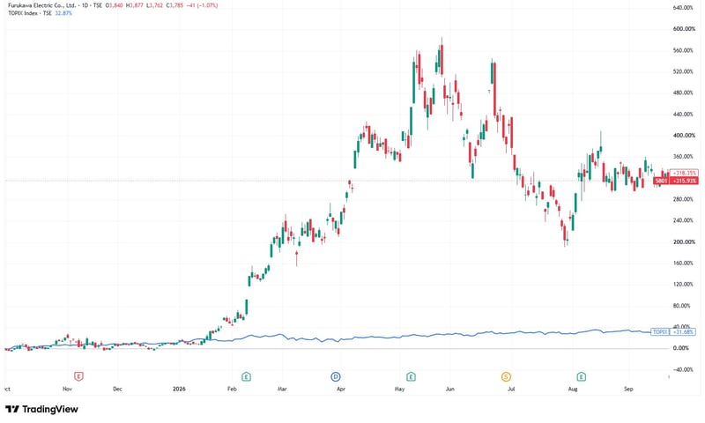Screen dimensions: 705x423
Task: Click the −41 (−1.07%) change value
Action: click(201, 5)
